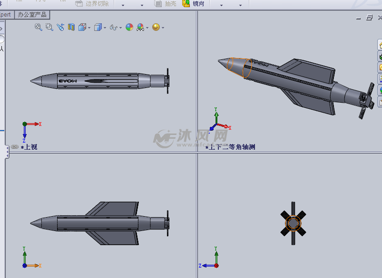Click the *上下二等角轴测 view label
The image size is (382, 278).
(x=230, y=147)
